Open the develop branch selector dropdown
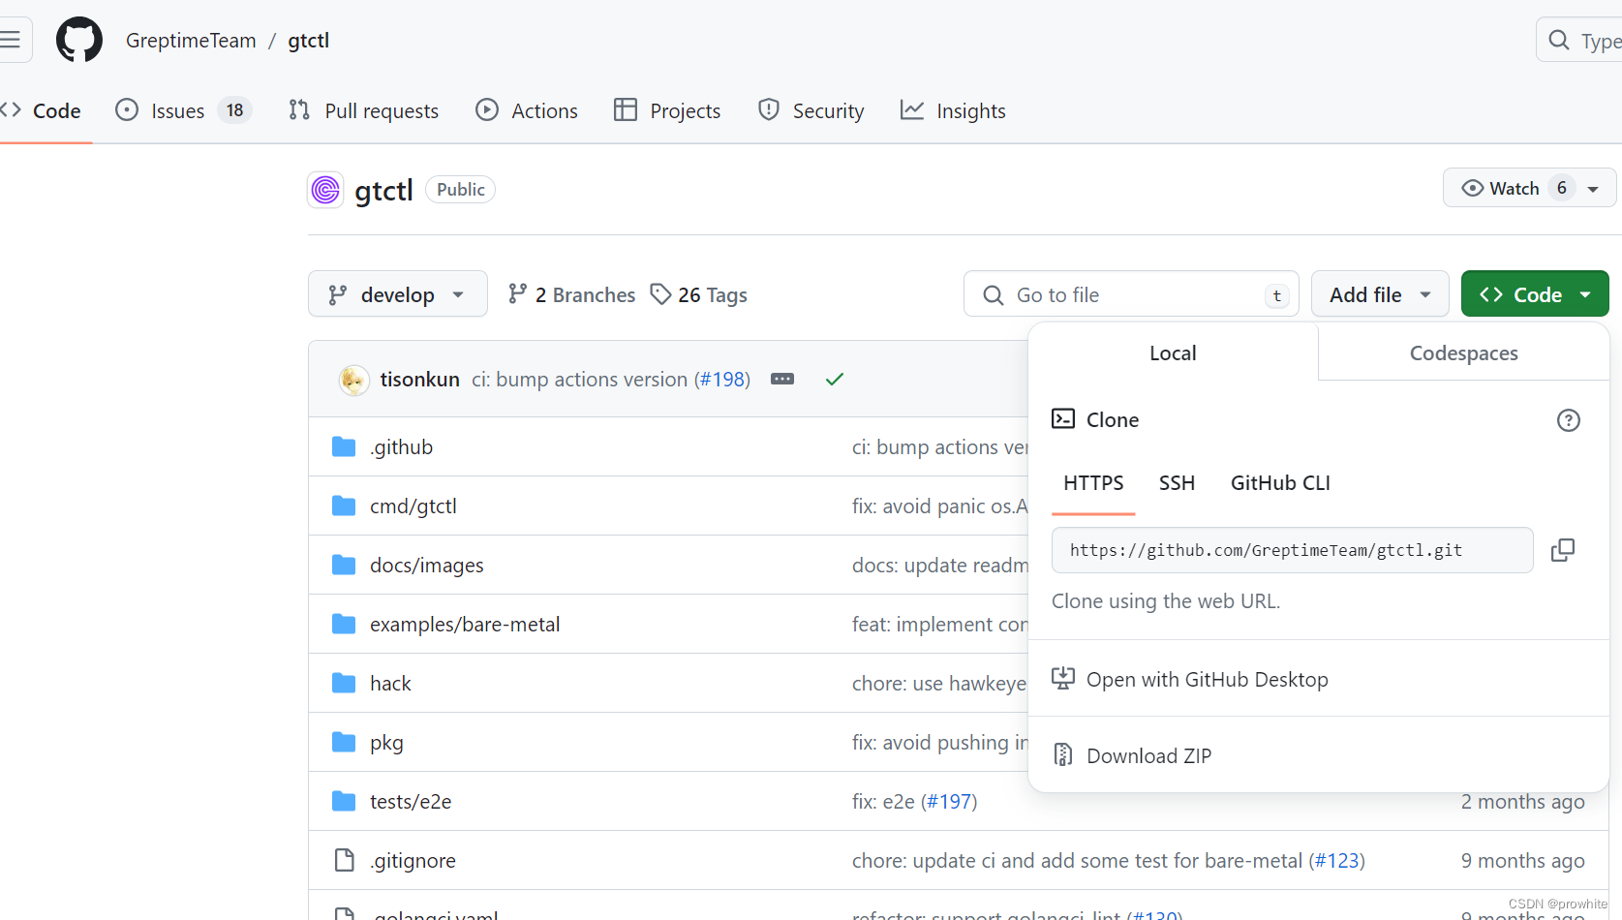Viewport: 1622px width, 920px height. pyautogui.click(x=398, y=294)
